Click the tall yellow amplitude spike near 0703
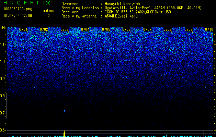 point(64,134)
